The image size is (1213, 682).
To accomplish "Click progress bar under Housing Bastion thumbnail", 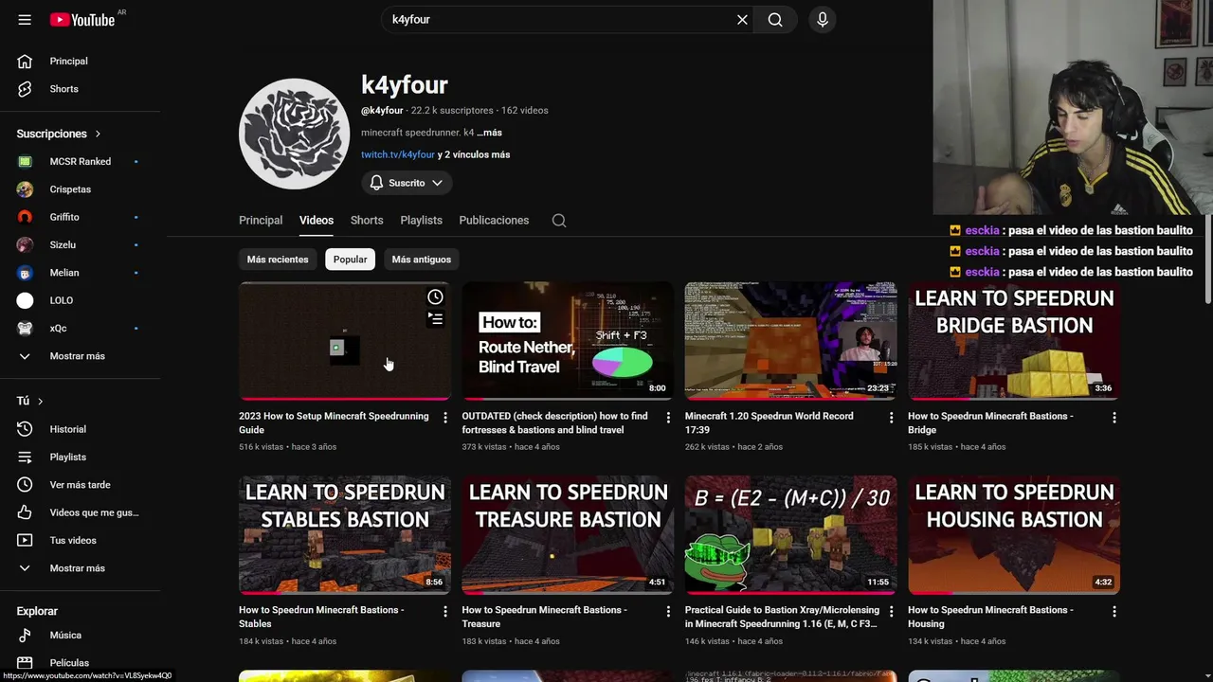I will (x=1014, y=593).
